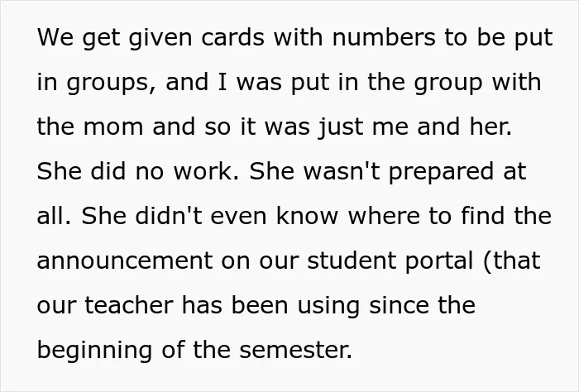Click the word "student"
The width and height of the screenshot is (579, 392).
point(352,261)
